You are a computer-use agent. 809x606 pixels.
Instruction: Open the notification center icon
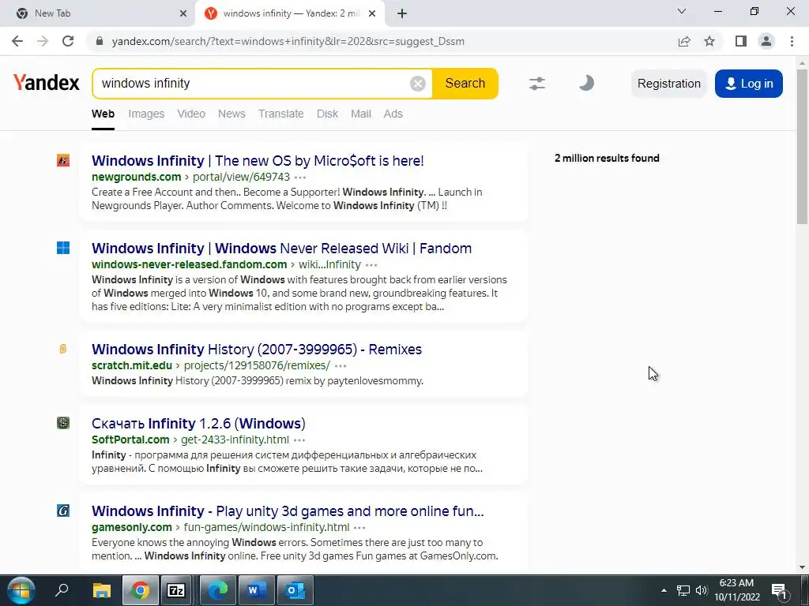(779, 591)
